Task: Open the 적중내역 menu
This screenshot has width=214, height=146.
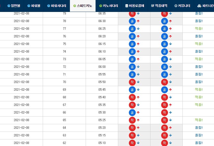Action: click(159, 6)
